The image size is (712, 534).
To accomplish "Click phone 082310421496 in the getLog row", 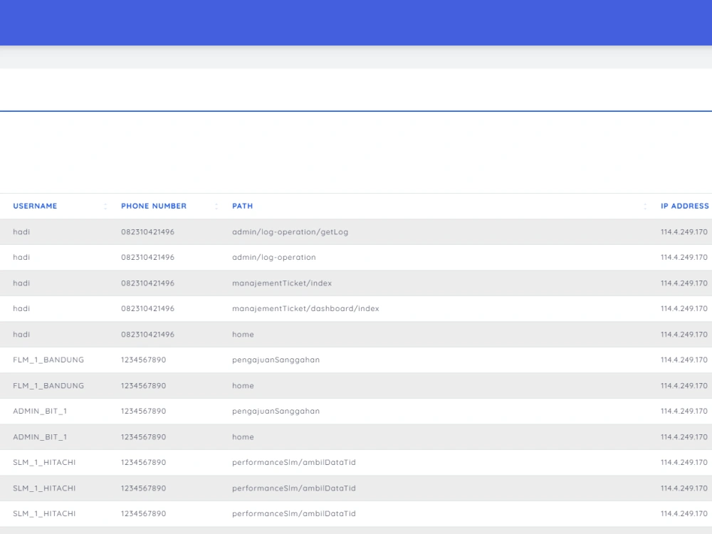I will [x=147, y=232].
